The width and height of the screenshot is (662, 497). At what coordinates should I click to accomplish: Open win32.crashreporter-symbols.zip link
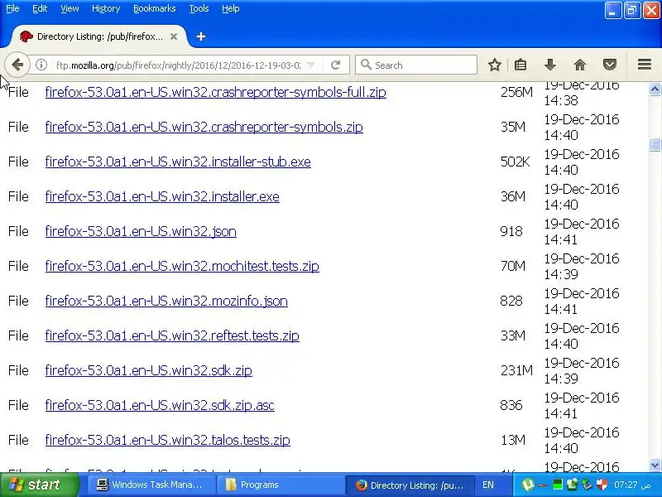(x=204, y=127)
